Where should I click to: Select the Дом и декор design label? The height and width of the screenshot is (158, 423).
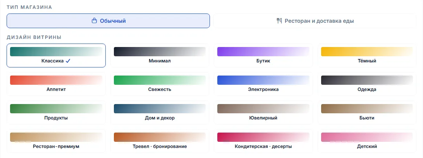[160, 118]
